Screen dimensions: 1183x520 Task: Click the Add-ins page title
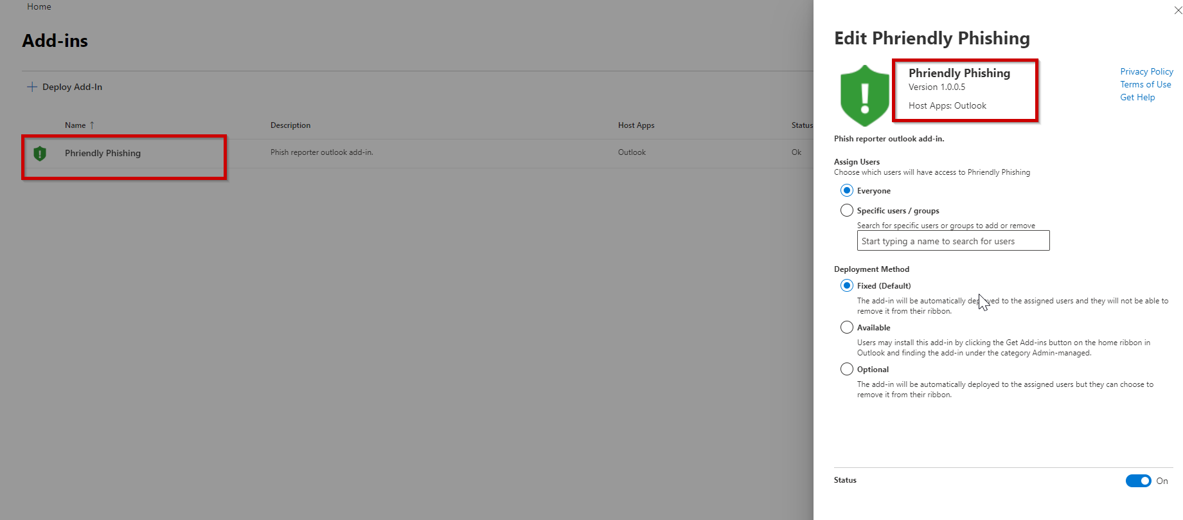click(x=55, y=40)
